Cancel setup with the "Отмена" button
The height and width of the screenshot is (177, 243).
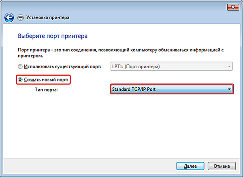[222, 166]
